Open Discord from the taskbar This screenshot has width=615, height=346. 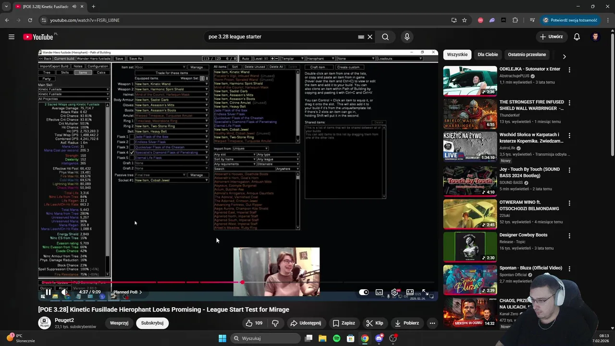click(x=379, y=338)
